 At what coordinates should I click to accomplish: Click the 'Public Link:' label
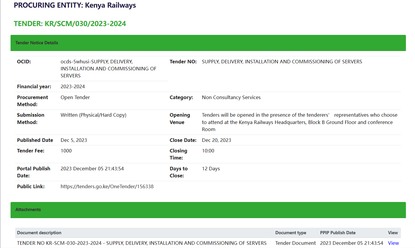(x=31, y=186)
